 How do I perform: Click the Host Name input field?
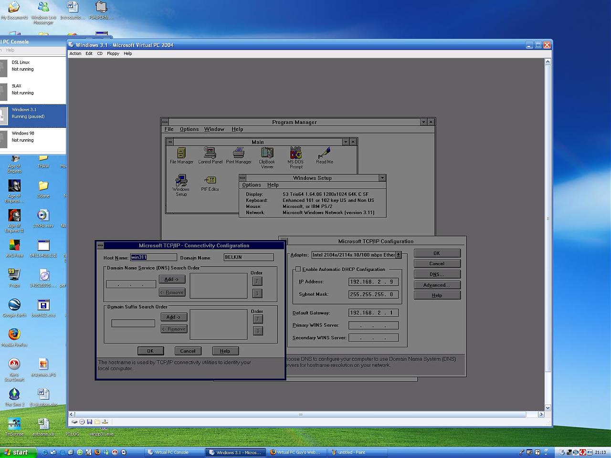[x=153, y=257]
